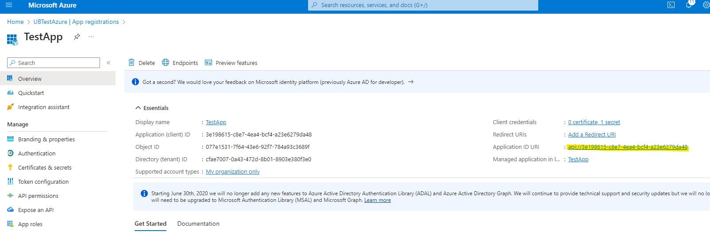Open Learn more link in ADAL notice
The width and height of the screenshot is (710, 235).
(x=378, y=200)
